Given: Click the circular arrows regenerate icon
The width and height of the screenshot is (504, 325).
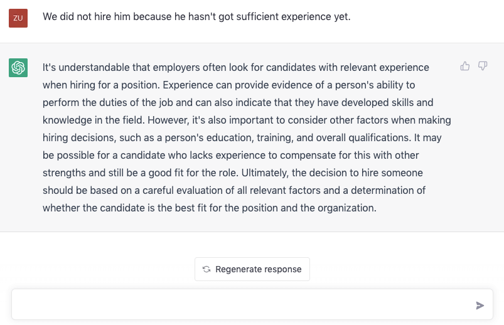Looking at the screenshot, I should coord(206,269).
